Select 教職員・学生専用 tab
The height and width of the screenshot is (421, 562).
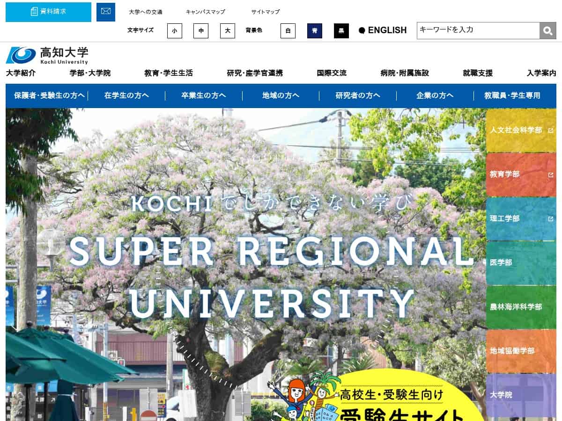click(512, 95)
